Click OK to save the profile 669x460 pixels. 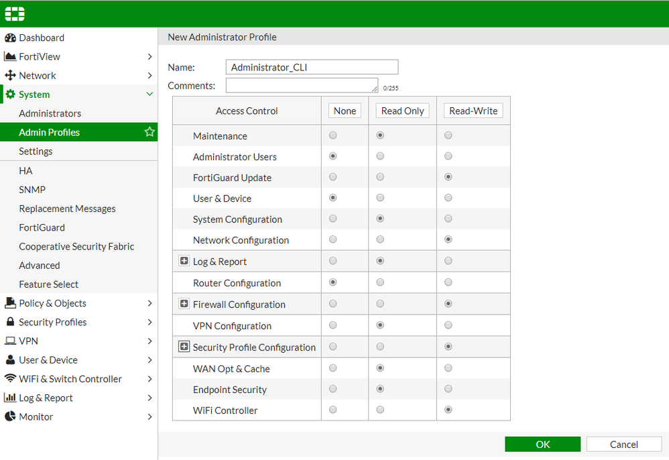pyautogui.click(x=542, y=444)
